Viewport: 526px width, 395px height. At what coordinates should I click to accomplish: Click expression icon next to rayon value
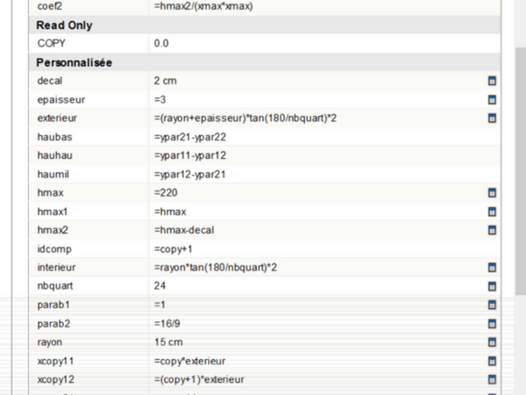point(492,342)
